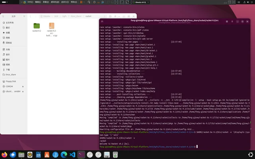This screenshot has width=255, height=159.
Task: Click "Welcome to Racket v9.2 [bc]." output line
Action: click(114, 144)
